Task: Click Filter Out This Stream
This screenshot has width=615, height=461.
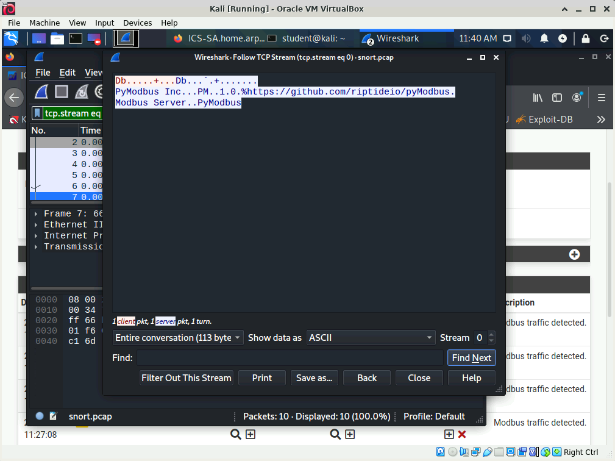Action: tap(187, 378)
